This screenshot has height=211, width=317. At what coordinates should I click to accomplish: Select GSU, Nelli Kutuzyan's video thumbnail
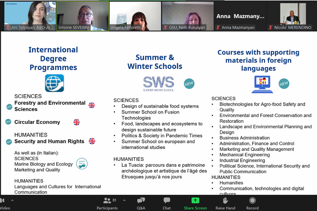click(x=188, y=16)
